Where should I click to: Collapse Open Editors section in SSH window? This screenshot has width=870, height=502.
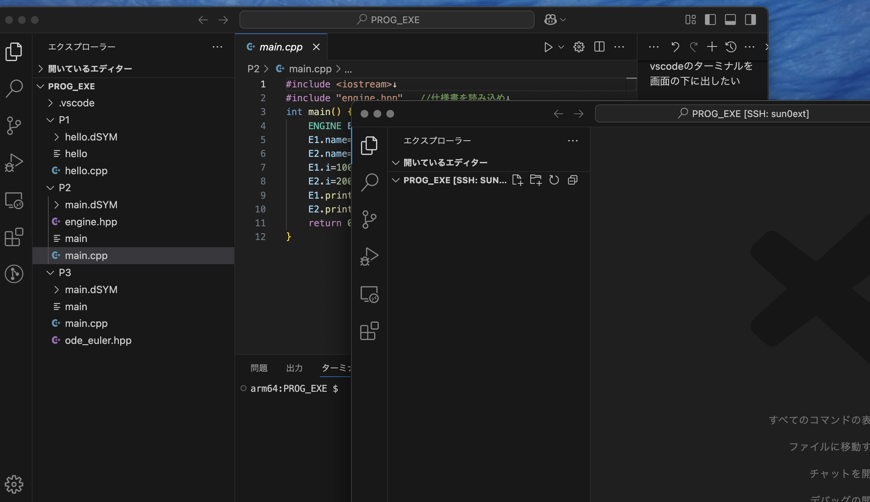tap(489, 163)
